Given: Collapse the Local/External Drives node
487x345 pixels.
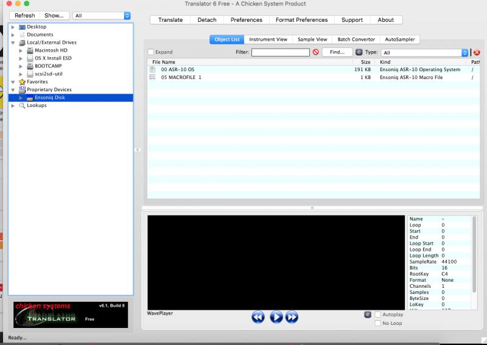Looking at the screenshot, I should (x=13, y=43).
